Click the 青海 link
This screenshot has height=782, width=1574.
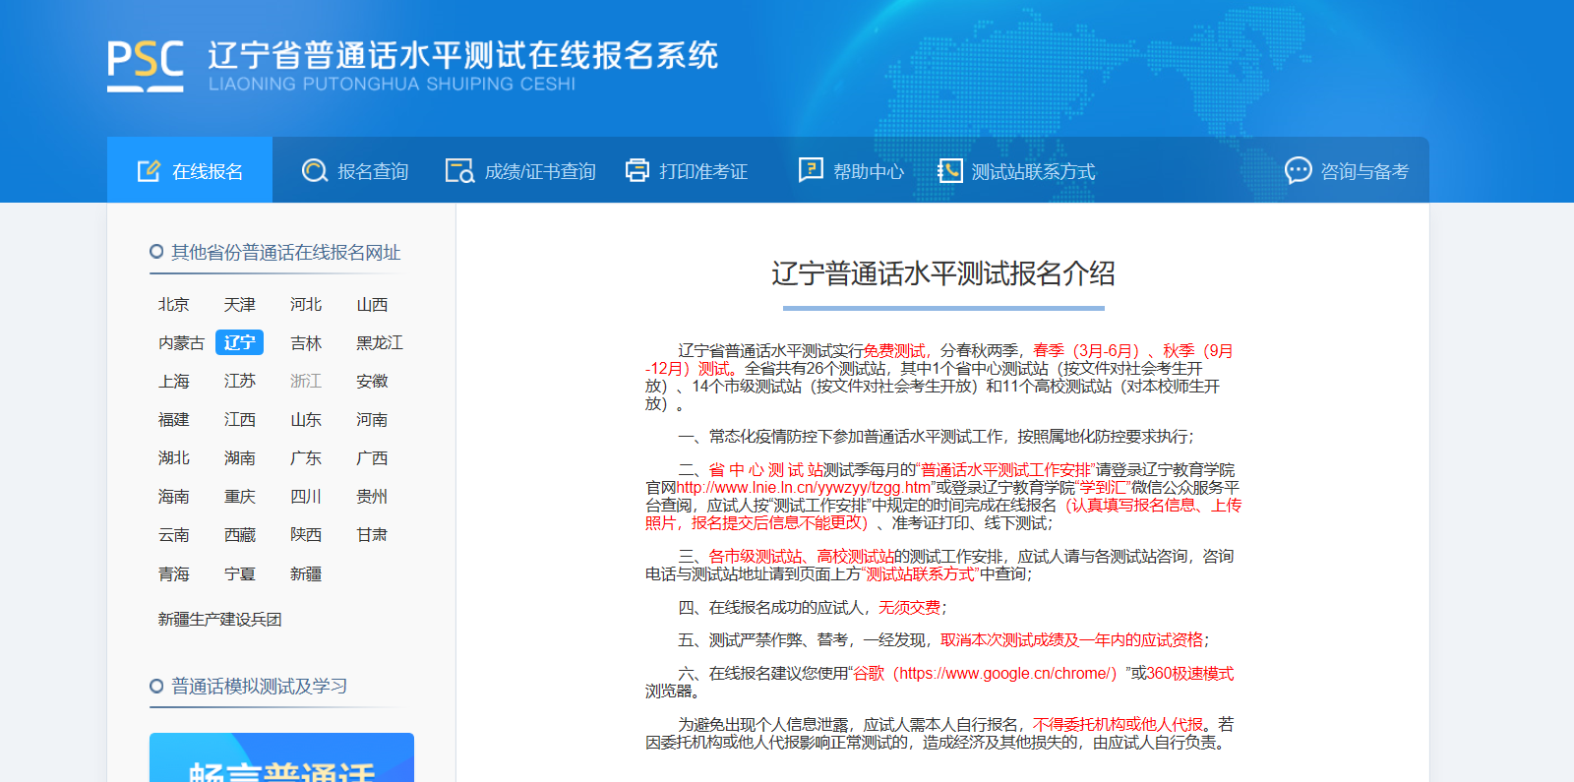[x=174, y=574]
